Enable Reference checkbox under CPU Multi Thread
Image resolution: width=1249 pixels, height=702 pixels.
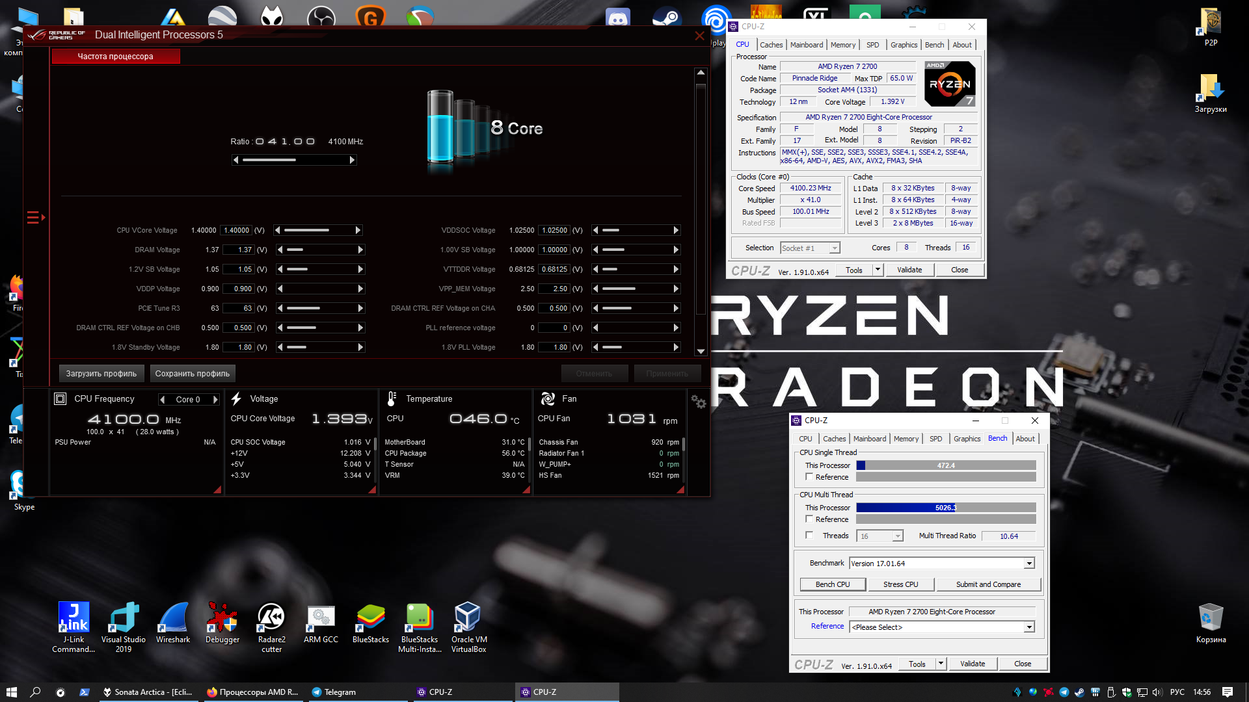(x=809, y=519)
